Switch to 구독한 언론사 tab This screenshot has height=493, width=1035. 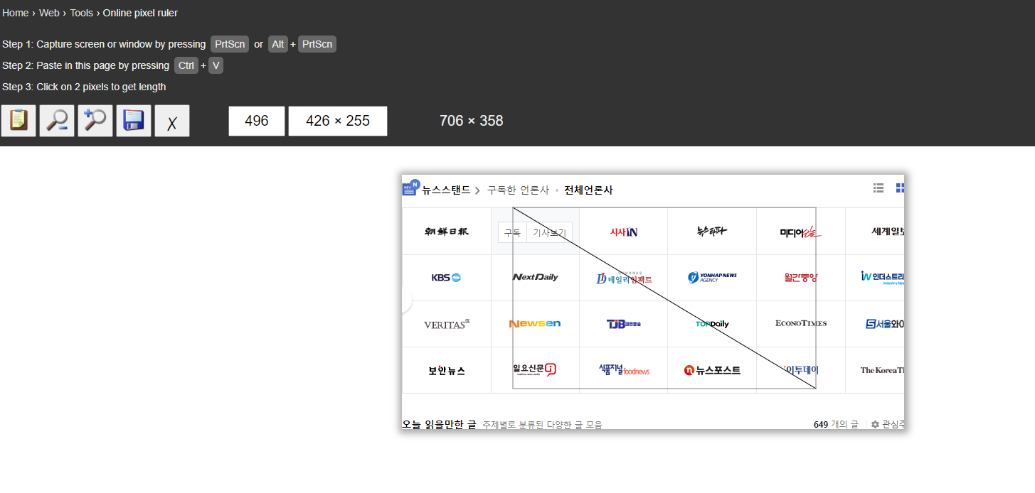click(x=518, y=190)
